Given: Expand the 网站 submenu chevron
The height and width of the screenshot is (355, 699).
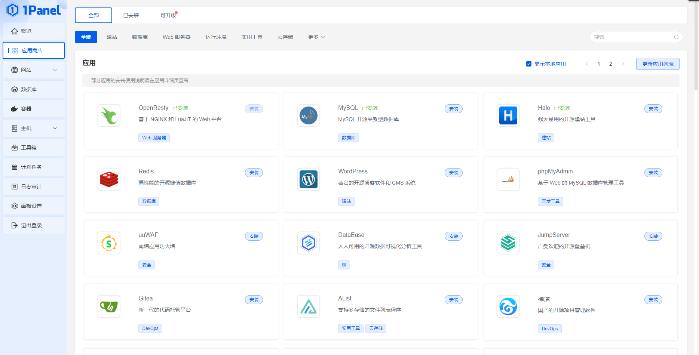Looking at the screenshot, I should tap(55, 70).
